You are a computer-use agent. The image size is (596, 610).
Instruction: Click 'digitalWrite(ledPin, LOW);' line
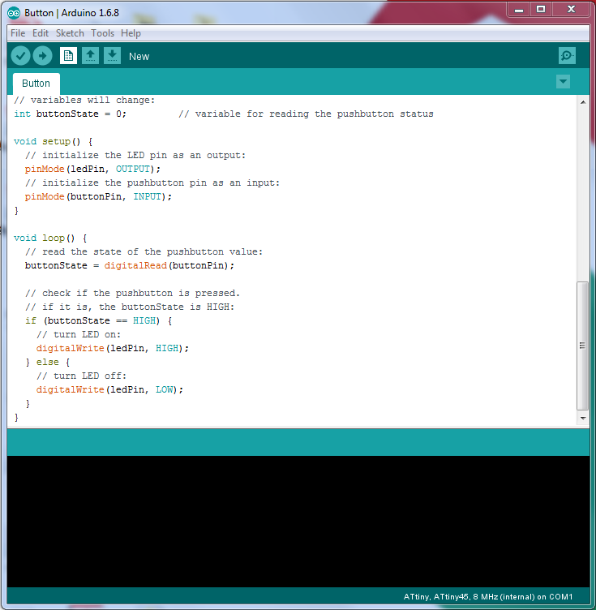tap(109, 390)
